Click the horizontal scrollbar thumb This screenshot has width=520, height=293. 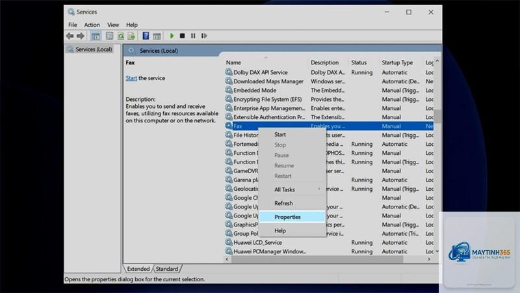[317, 259]
